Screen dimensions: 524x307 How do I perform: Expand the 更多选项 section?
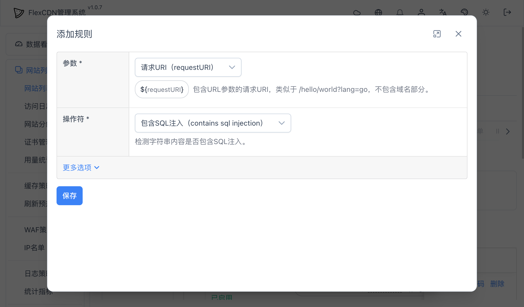(81, 168)
